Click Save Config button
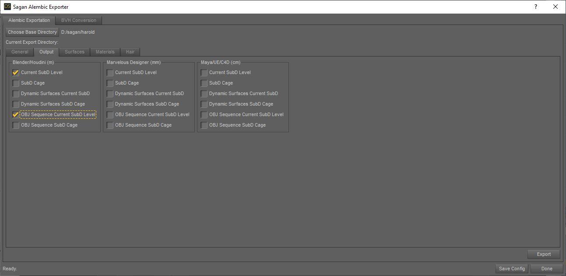 [x=512, y=269]
